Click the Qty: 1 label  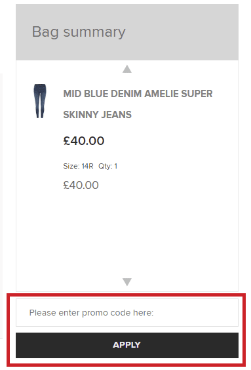point(107,166)
